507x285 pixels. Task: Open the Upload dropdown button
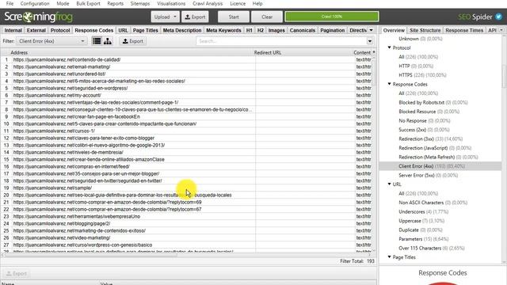point(165,17)
